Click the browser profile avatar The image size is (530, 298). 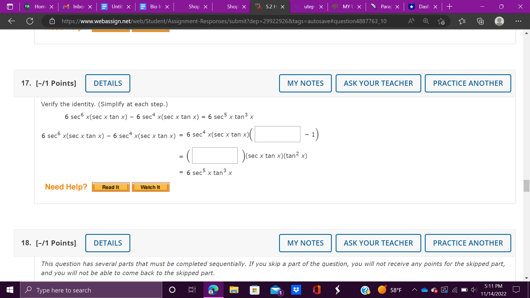pos(499,21)
